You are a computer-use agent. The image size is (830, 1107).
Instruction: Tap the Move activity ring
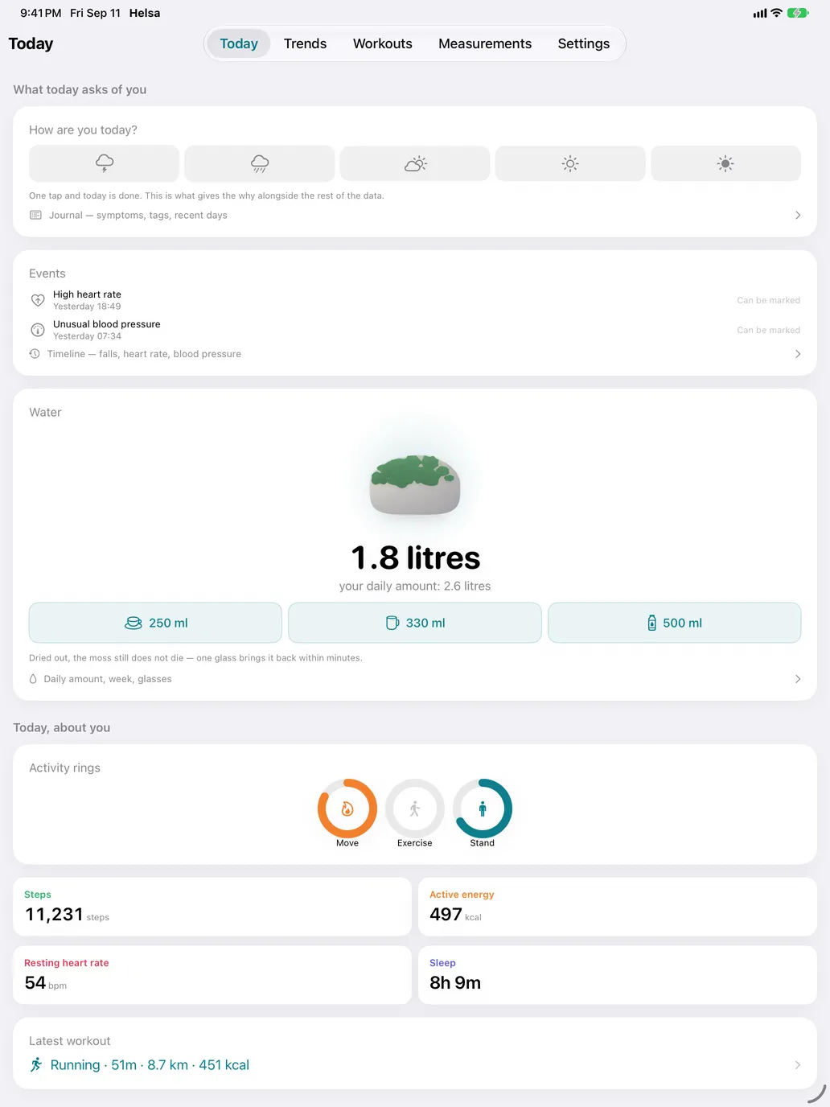click(347, 809)
